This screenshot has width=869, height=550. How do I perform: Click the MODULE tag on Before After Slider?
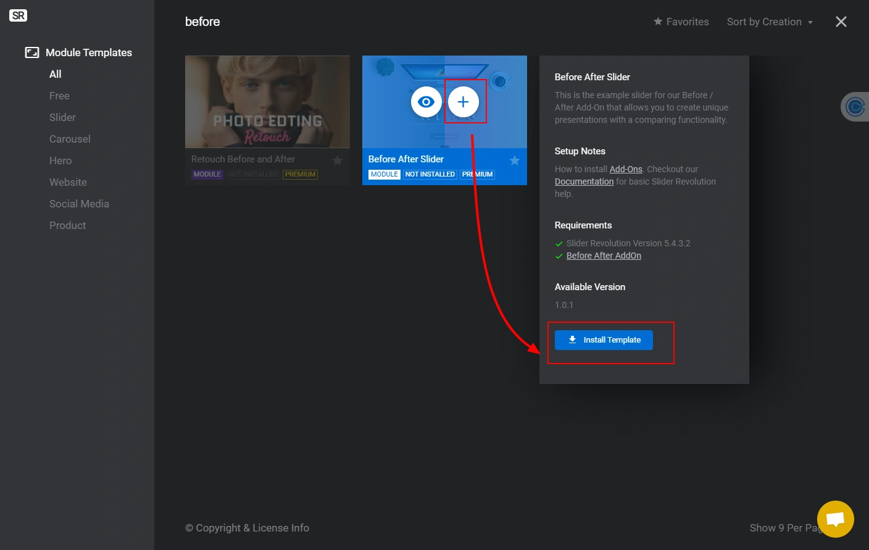(x=385, y=175)
